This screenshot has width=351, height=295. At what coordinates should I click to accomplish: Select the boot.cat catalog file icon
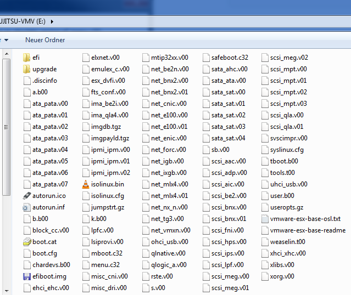point(27,242)
